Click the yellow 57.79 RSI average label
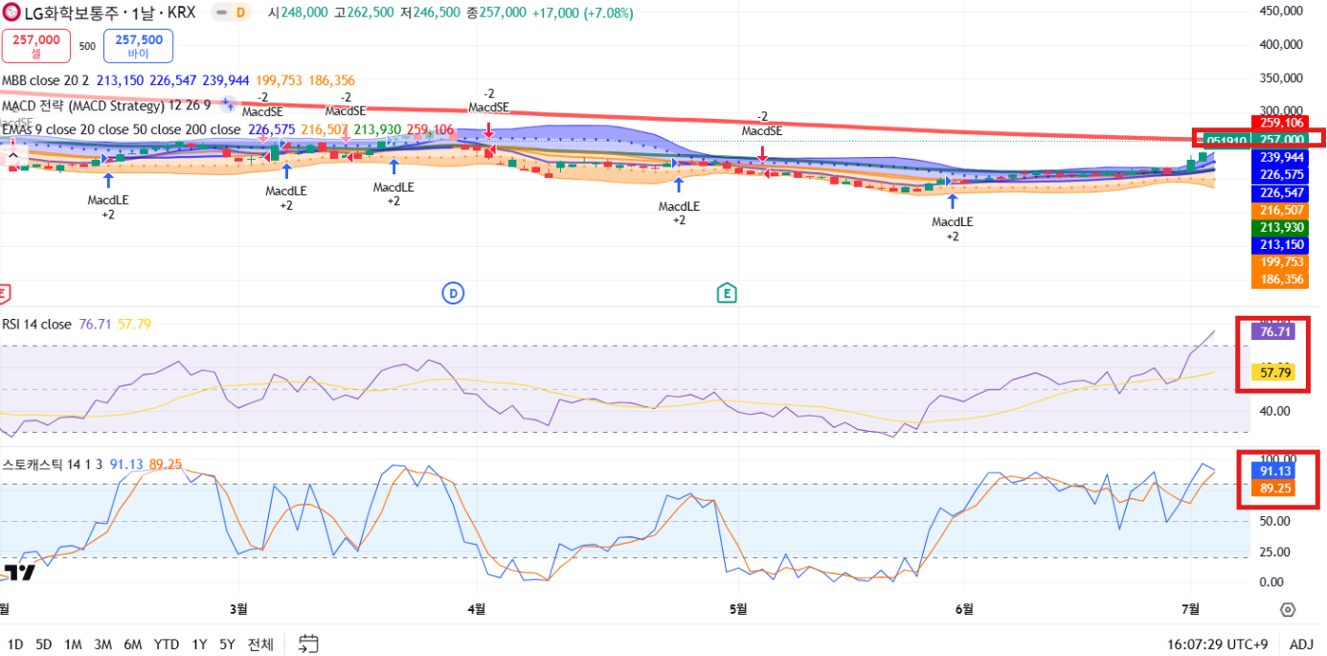The height and width of the screenshot is (656, 1327). (1274, 373)
